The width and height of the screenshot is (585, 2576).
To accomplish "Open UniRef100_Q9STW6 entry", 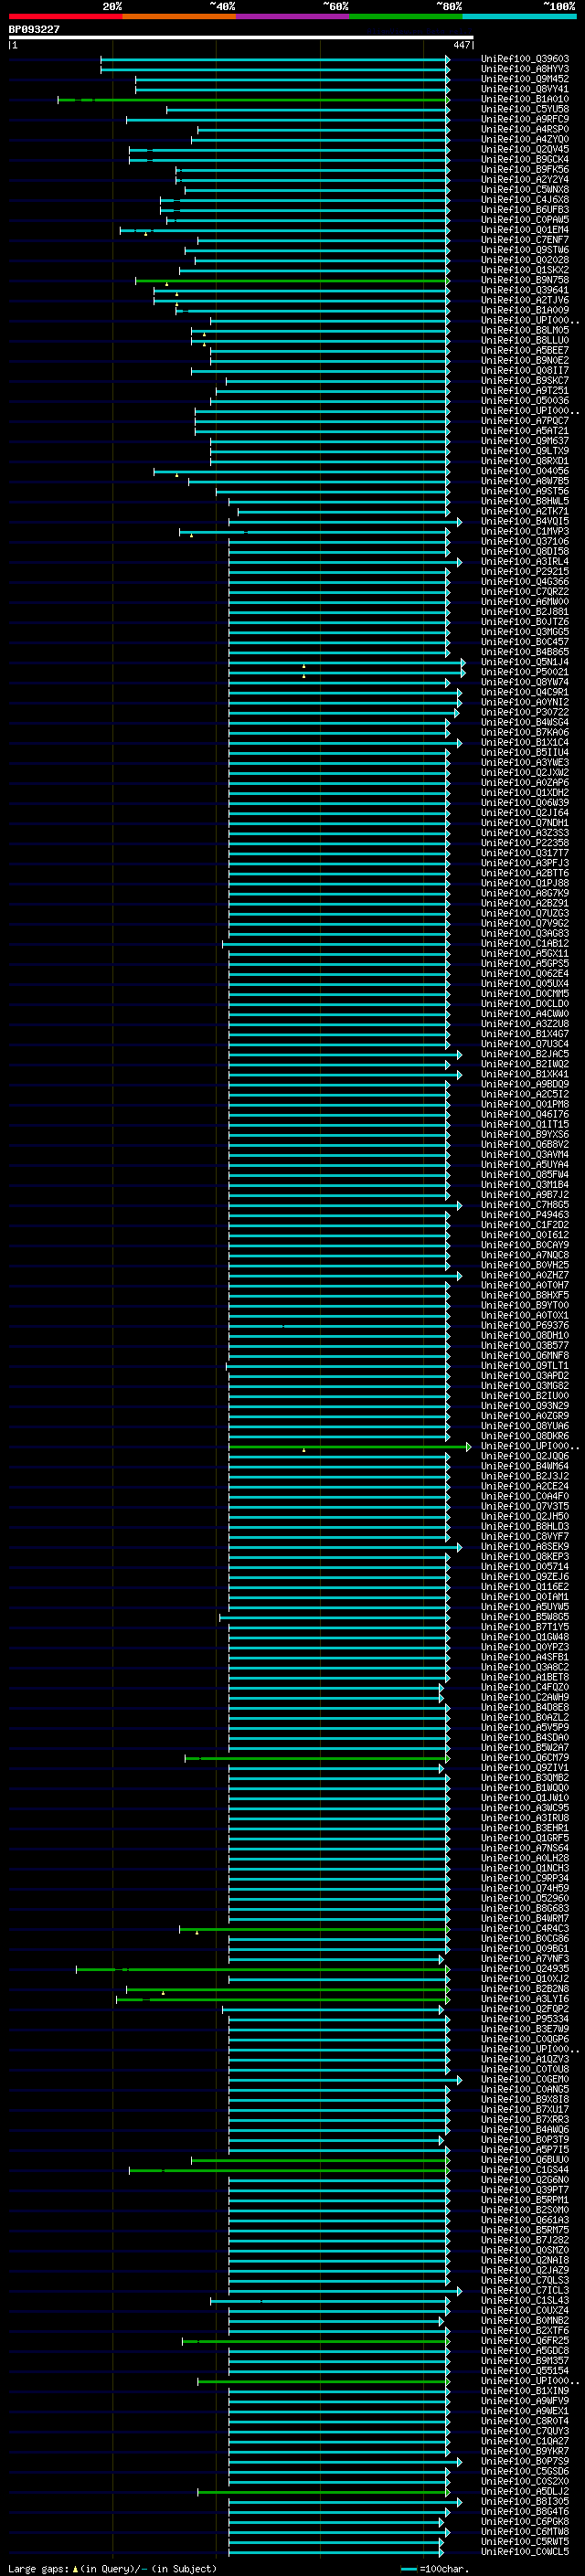I will (524, 250).
